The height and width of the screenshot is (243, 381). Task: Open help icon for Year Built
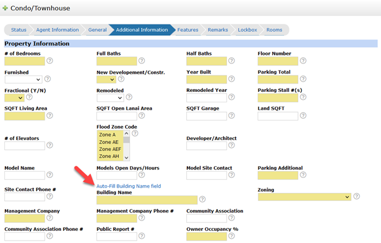pos(231,79)
